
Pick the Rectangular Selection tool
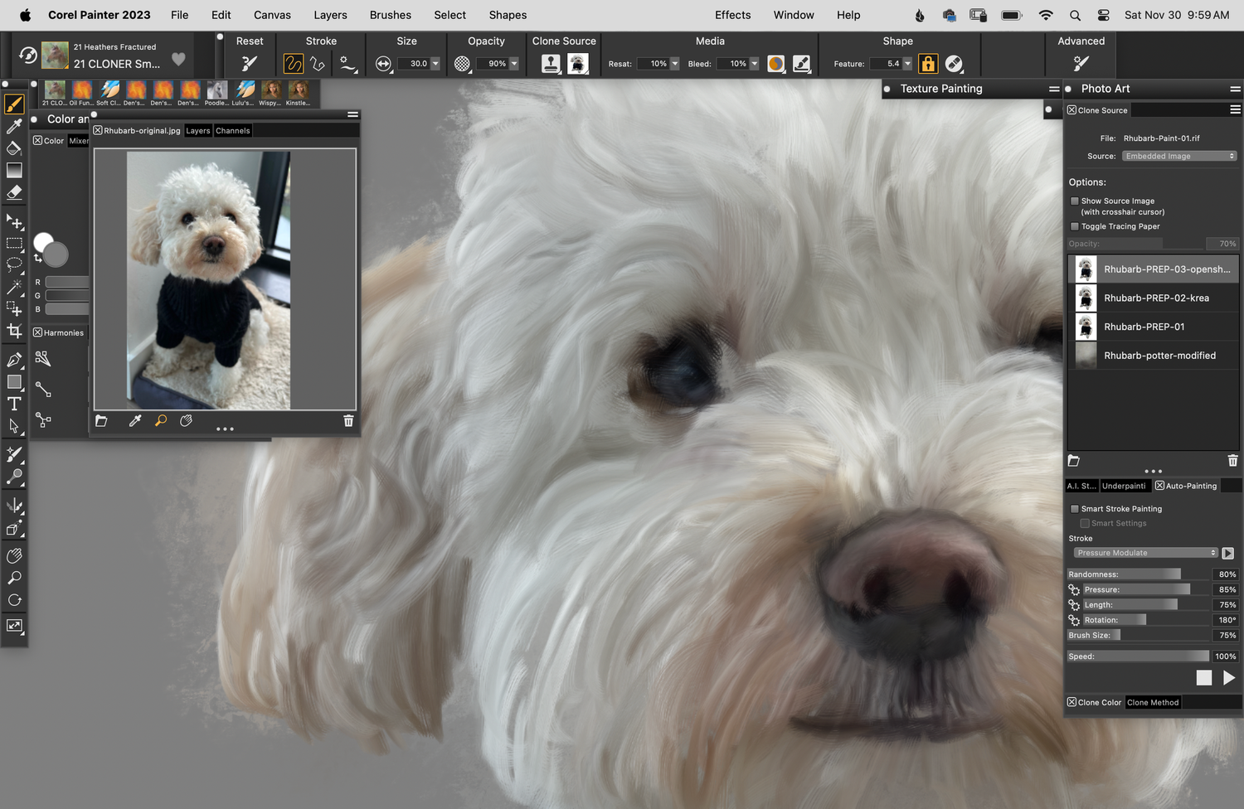click(x=14, y=244)
